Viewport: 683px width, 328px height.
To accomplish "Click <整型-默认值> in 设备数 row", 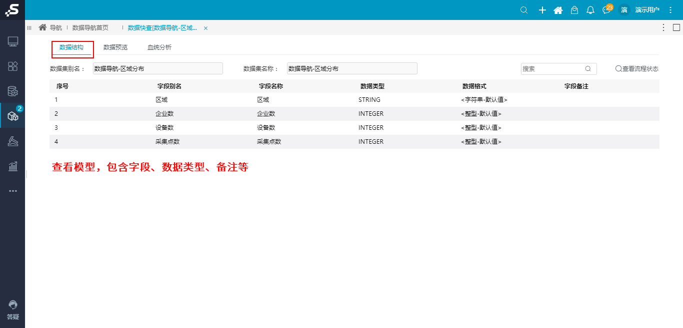I will (x=481, y=128).
